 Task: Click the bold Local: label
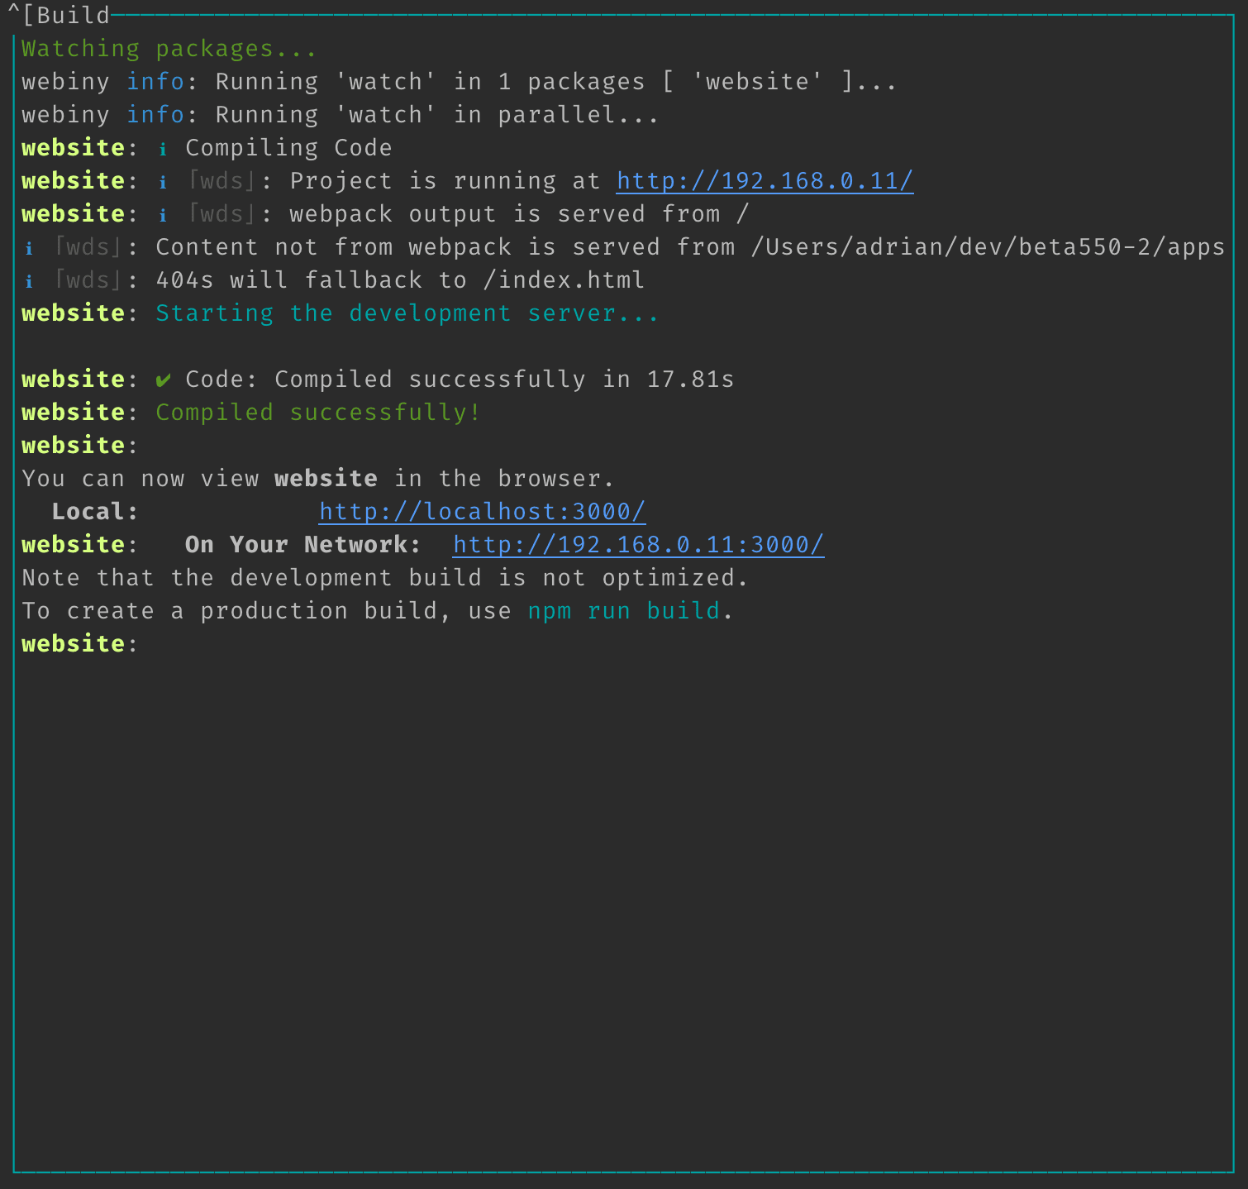94,512
